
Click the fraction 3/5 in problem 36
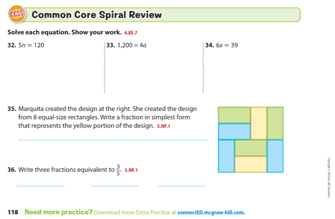coord(118,169)
